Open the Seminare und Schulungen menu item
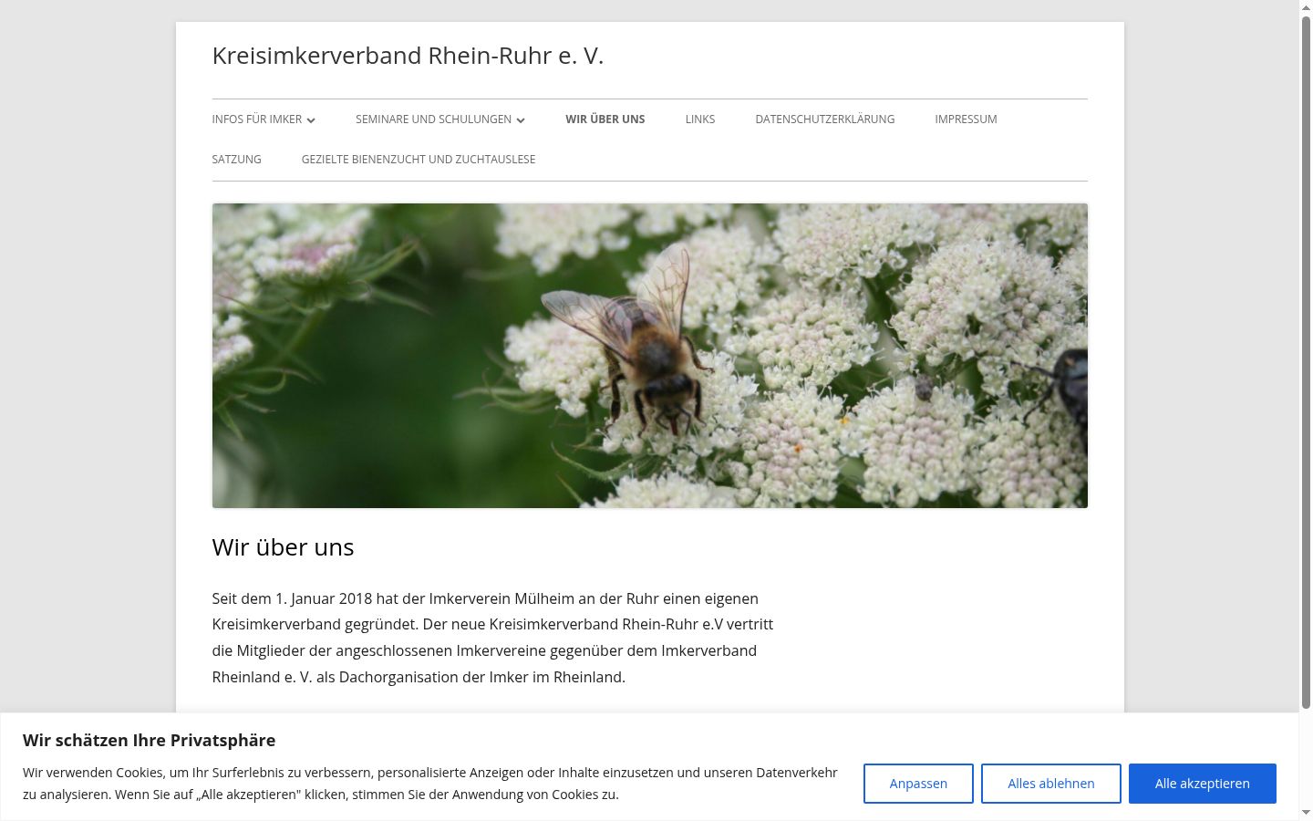Image resolution: width=1313 pixels, height=821 pixels. point(434,120)
